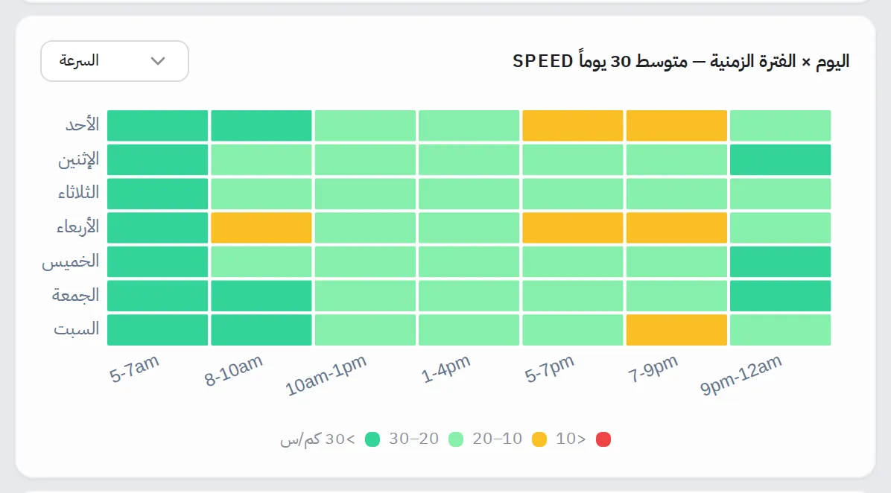Click the dark green >30 legend dot
Viewport: 891px width, 493px height.
(x=372, y=439)
